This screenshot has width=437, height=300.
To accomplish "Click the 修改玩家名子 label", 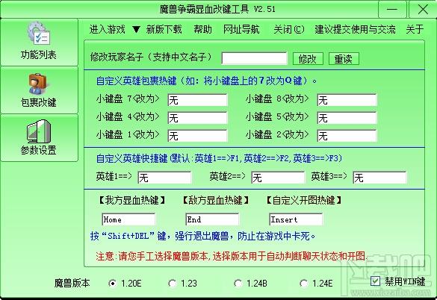I will [x=151, y=57].
